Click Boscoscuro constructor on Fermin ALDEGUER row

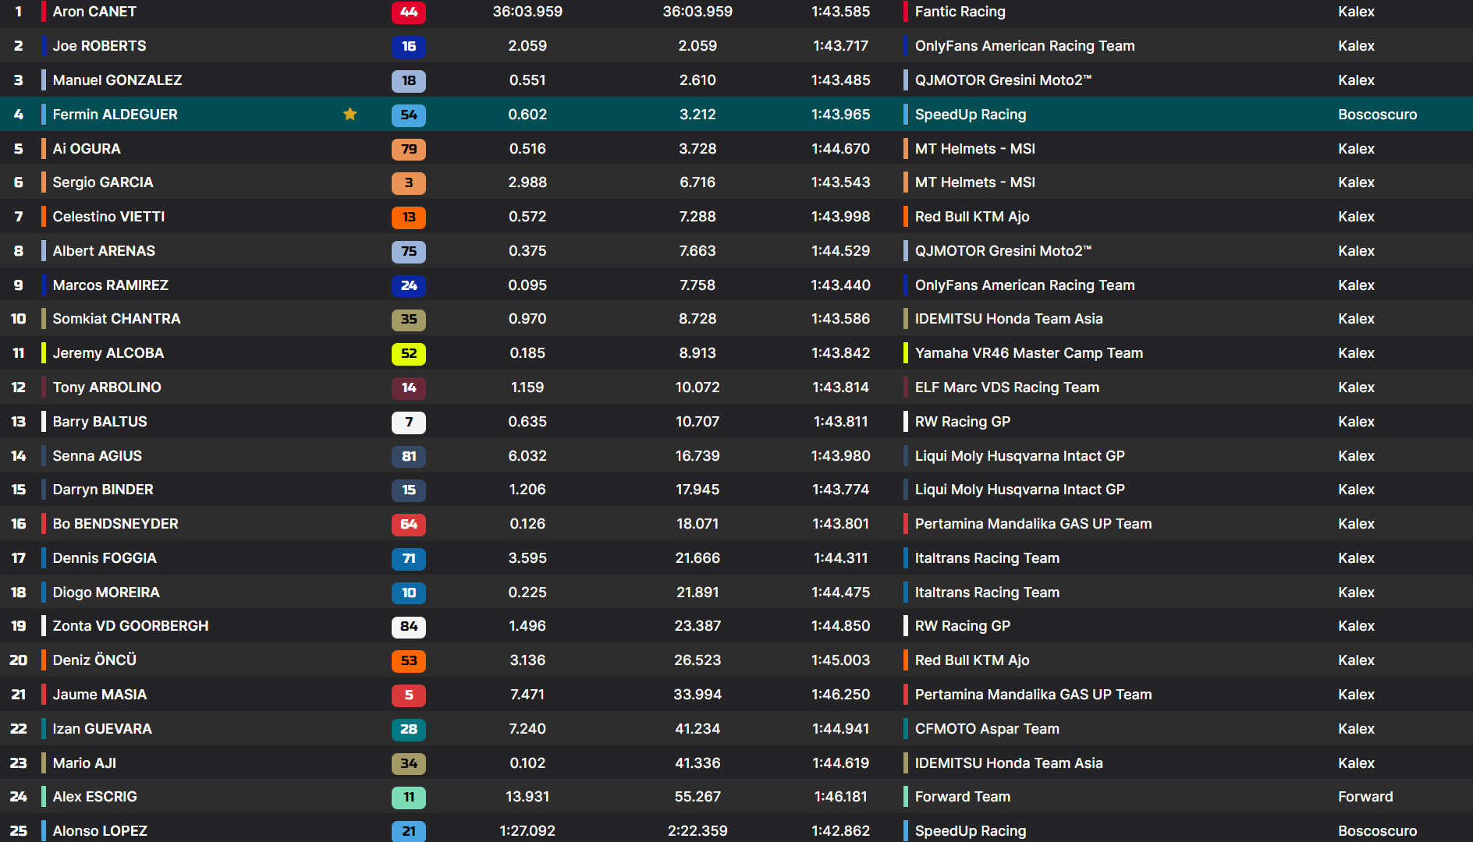(1378, 115)
